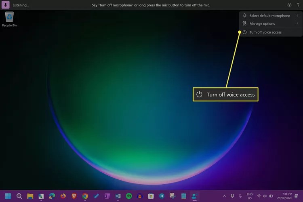Open Microsoft Edge from taskbar
Viewport: 303px width, 202px height.
click(52, 196)
